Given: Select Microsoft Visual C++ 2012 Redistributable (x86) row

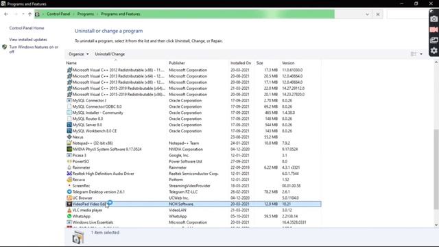Looking at the screenshot, I should point(193,70).
